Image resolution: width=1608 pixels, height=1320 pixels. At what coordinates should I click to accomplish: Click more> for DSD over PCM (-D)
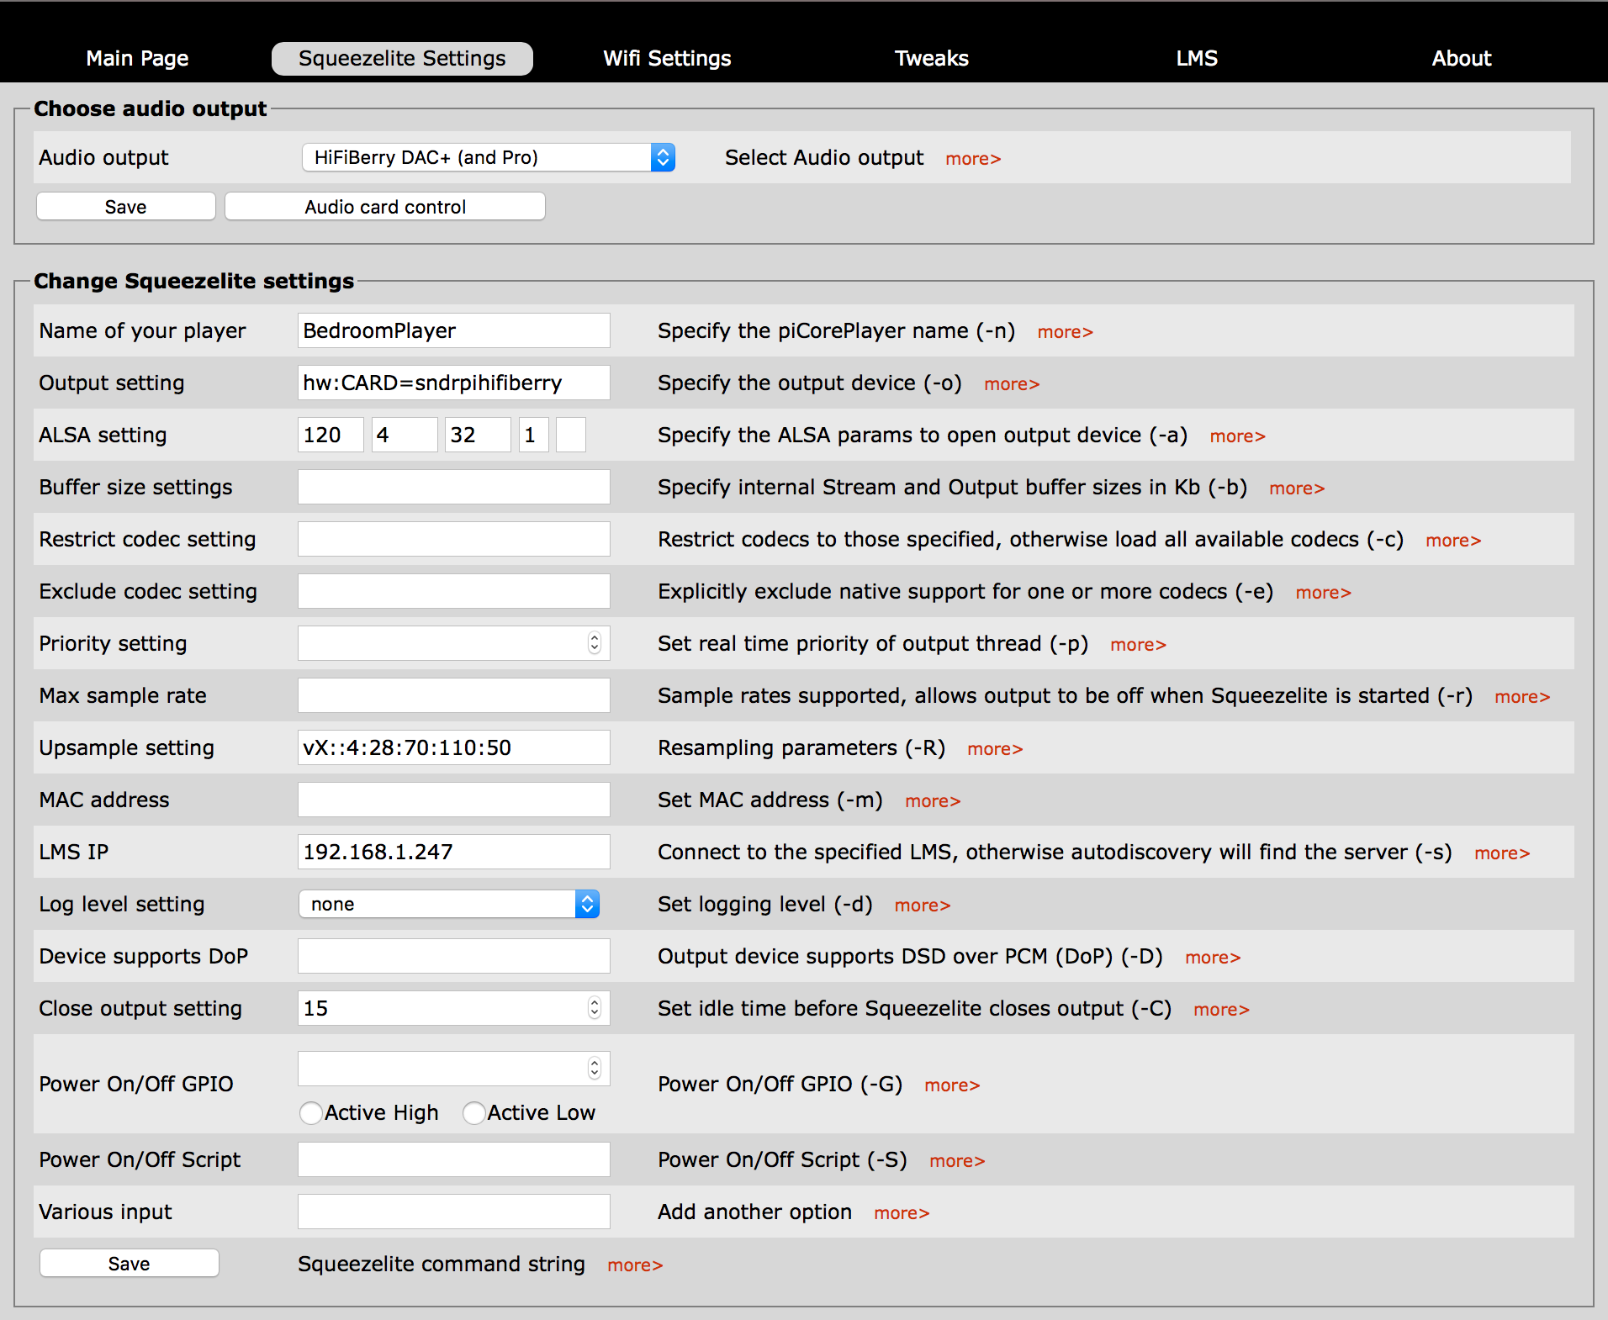click(1213, 958)
